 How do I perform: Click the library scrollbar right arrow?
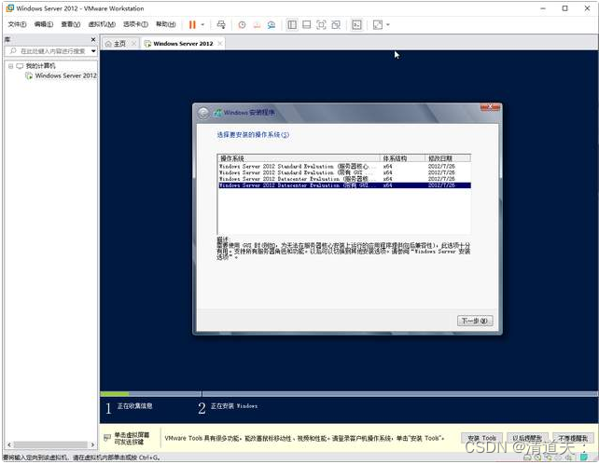pos(92,445)
